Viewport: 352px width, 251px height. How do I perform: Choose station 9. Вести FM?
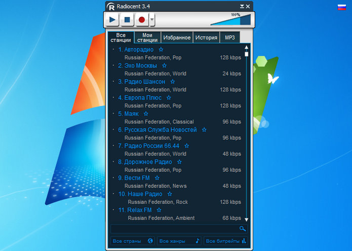pos(134,178)
